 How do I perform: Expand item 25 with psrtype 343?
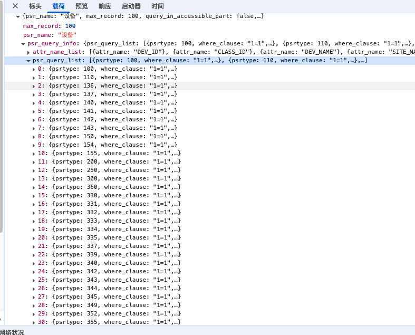pos(34,281)
